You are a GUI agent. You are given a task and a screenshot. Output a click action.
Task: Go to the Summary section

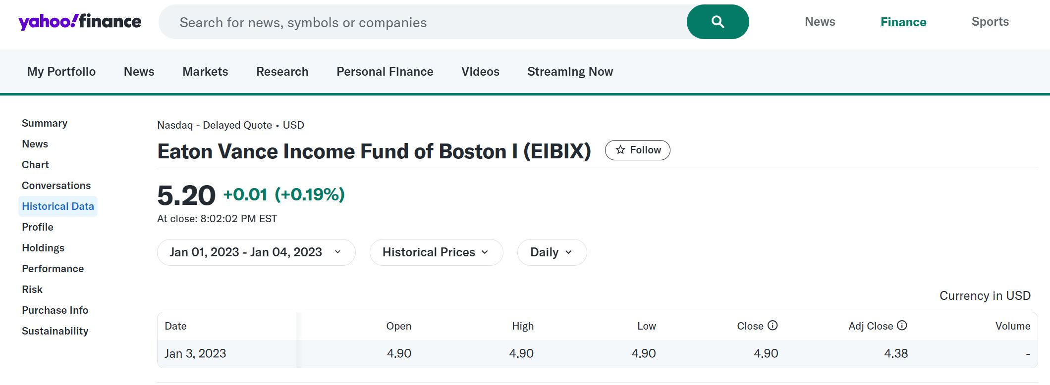point(44,123)
